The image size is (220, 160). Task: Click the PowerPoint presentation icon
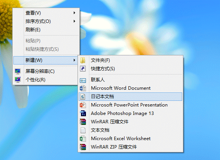[83, 105]
